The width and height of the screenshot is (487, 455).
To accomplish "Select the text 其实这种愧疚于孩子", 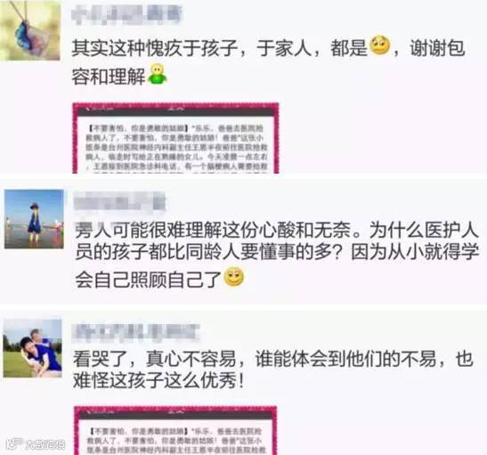I will click(155, 48).
